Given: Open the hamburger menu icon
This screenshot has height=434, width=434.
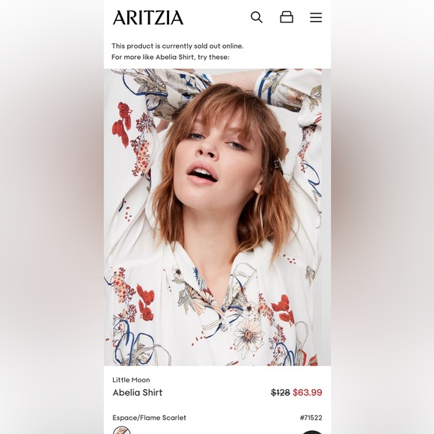Looking at the screenshot, I should (x=316, y=17).
